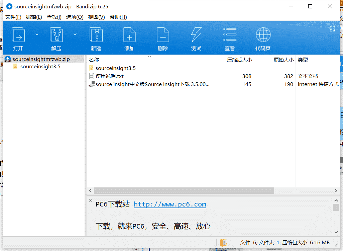Click the 测试 (Test) lightning icon
Screen dimensions: 343x251
[196, 34]
